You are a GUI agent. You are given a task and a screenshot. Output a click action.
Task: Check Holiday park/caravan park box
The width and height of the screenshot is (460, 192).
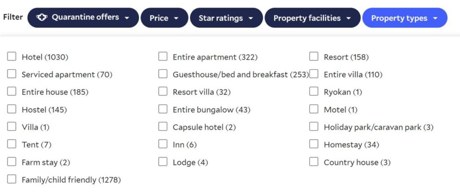pyautogui.click(x=314, y=127)
